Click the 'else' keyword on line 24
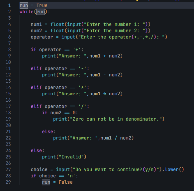This screenshot has height=191, width=194. click(37, 150)
